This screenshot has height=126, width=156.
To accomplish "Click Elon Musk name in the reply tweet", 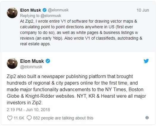I will pyautogui.click(x=30, y=10).
